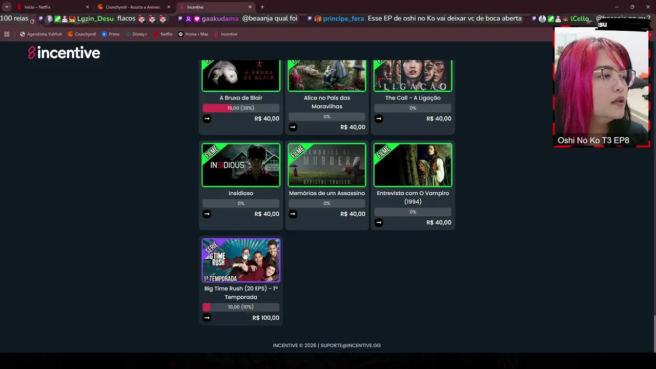Click the Insidioso title text
The height and width of the screenshot is (369, 656).
[241, 193]
